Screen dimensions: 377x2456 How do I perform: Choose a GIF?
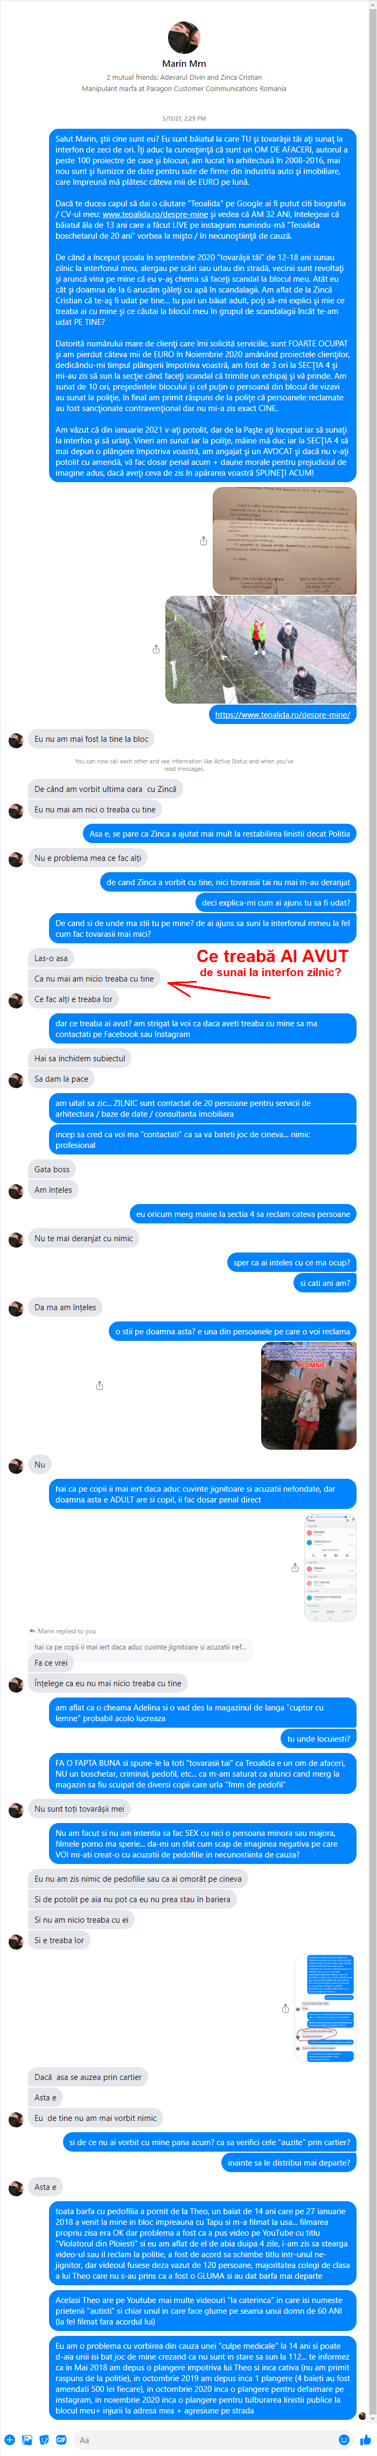tap(61, 2439)
